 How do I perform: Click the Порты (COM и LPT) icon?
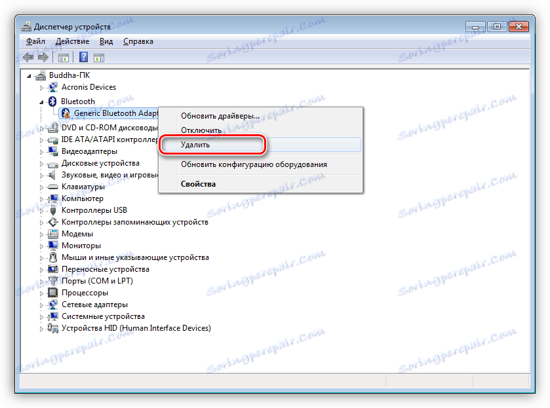[53, 281]
